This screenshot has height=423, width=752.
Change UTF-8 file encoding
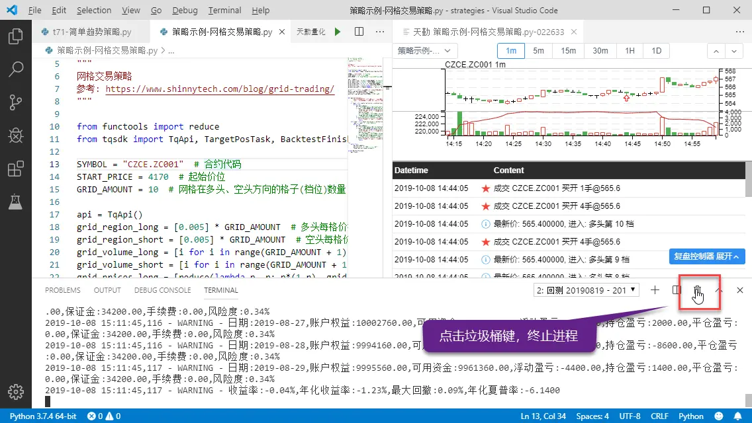[630, 416]
